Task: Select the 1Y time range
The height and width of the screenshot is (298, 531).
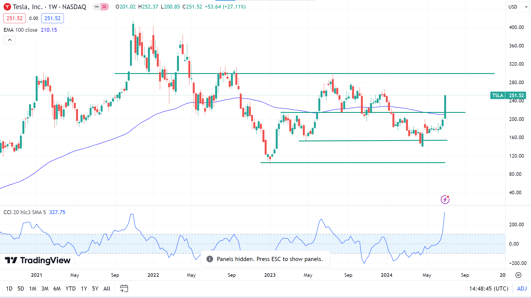Action: coord(84,289)
